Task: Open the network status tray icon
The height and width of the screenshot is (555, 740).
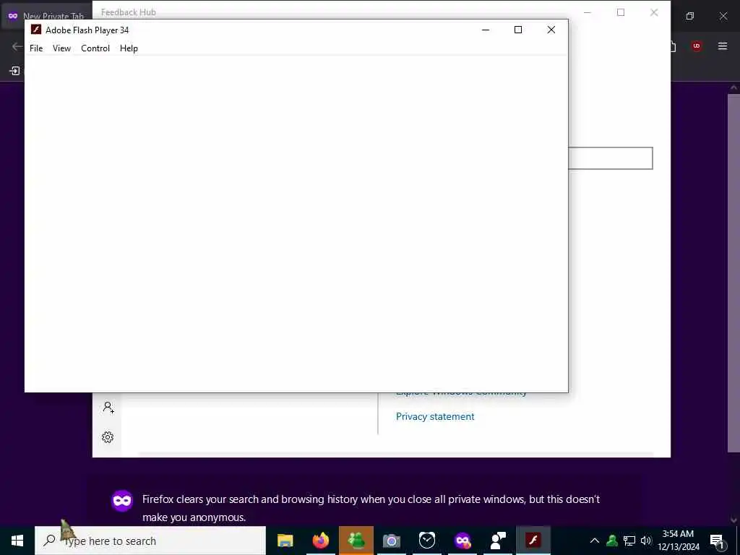Action: [629, 541]
